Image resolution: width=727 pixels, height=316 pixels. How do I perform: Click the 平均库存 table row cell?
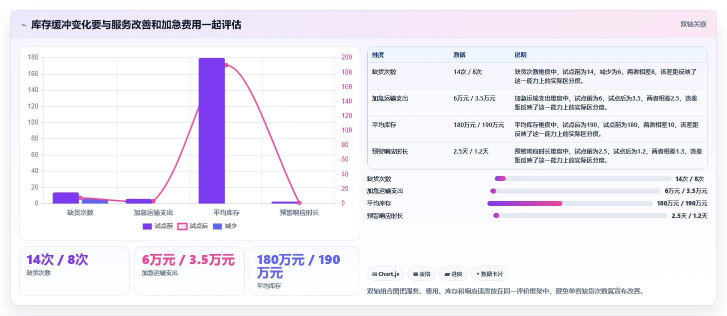(x=384, y=125)
